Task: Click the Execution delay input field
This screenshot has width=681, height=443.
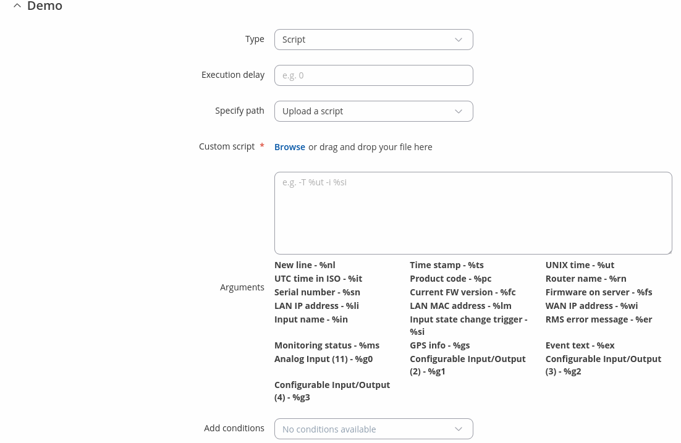Action: pyautogui.click(x=373, y=75)
